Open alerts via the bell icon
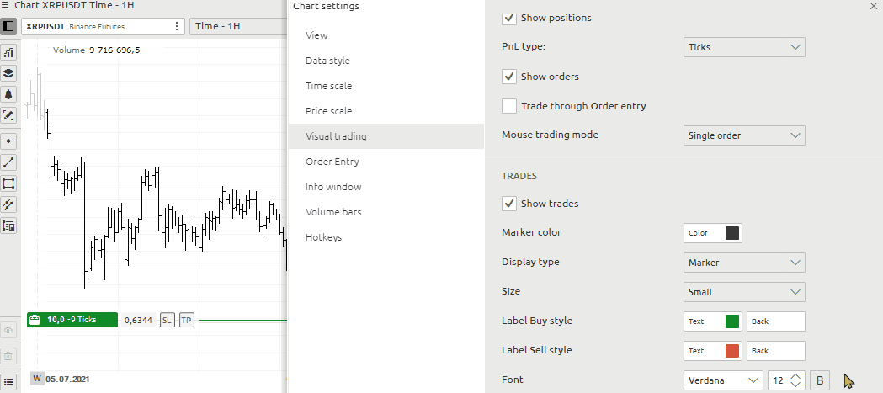Viewport: 883px width, 393px height. (x=9, y=94)
